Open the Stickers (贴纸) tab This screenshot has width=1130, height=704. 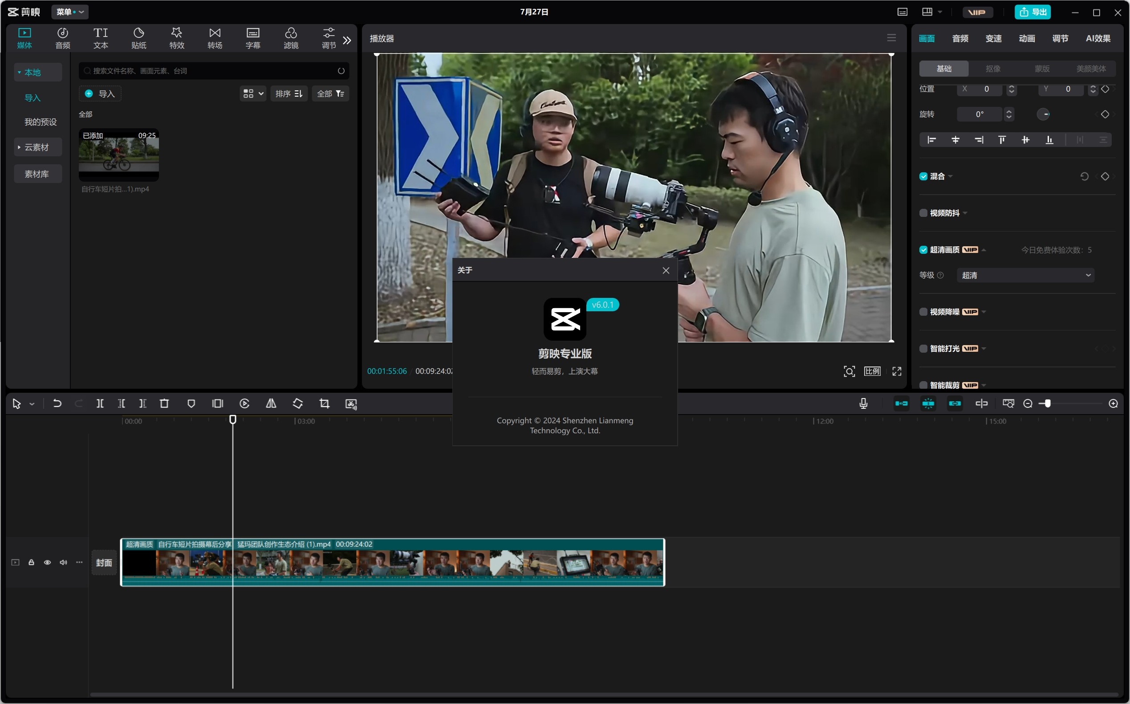tap(139, 38)
